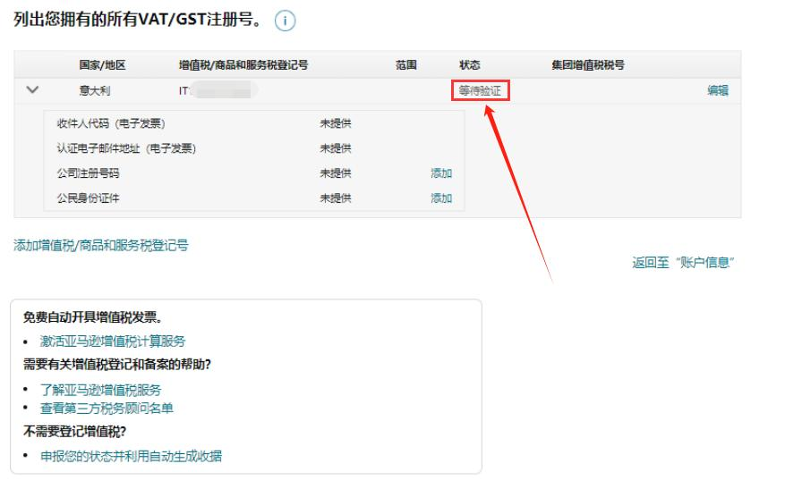Screen dimensions: 785x489
Task: Click the 收件人代码 (电子发票) row label
Action: point(111,123)
